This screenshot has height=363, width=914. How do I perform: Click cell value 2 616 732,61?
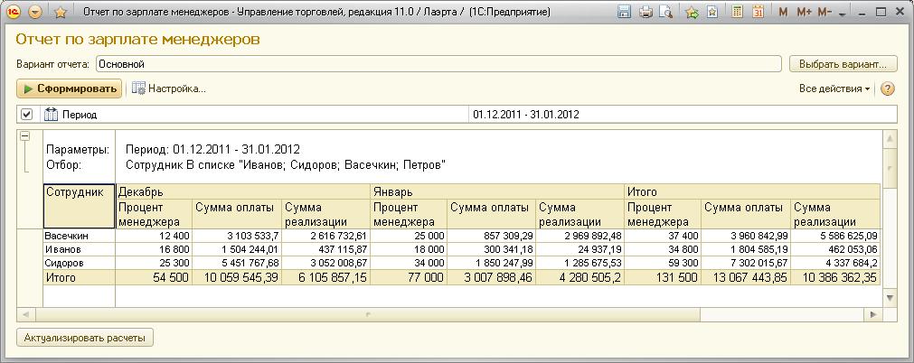(325, 236)
